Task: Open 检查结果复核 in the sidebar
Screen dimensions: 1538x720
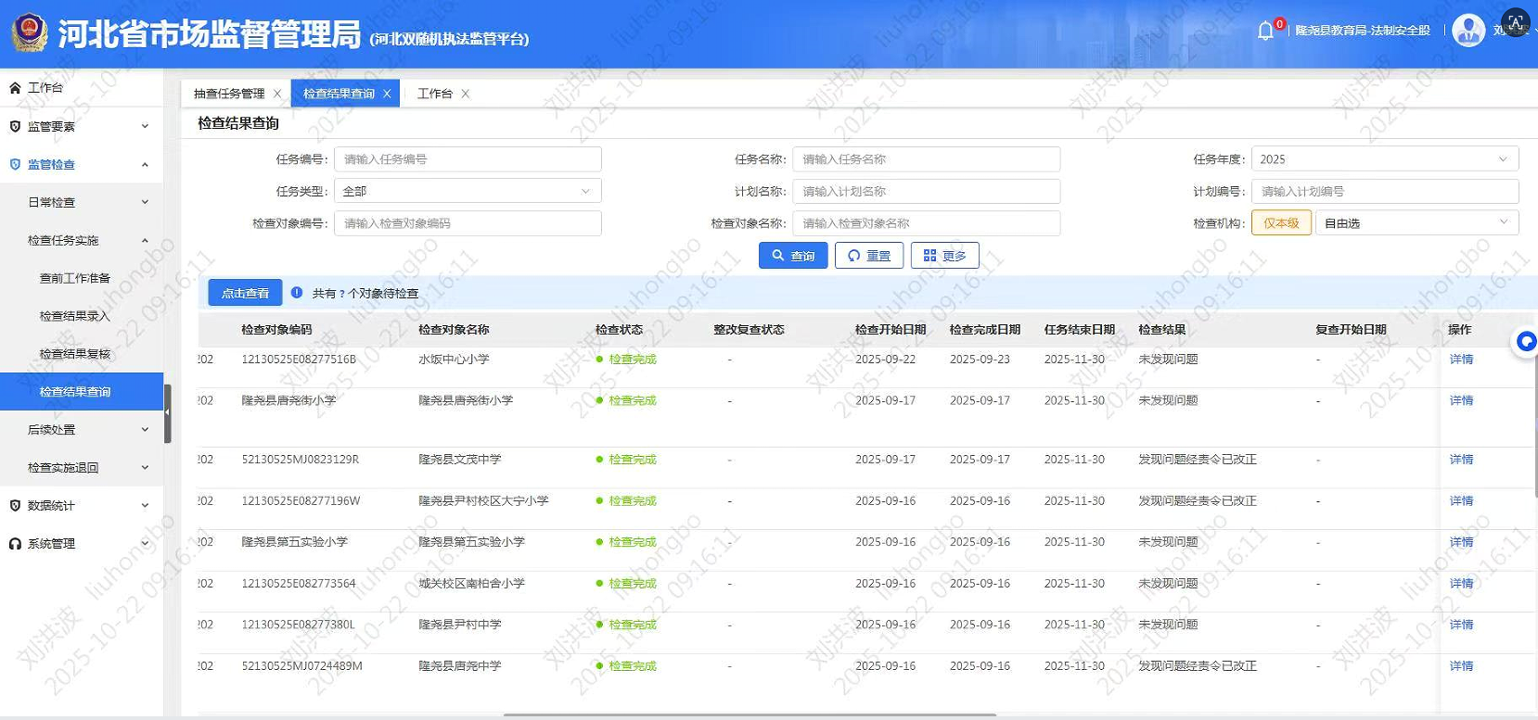Action: (x=75, y=354)
